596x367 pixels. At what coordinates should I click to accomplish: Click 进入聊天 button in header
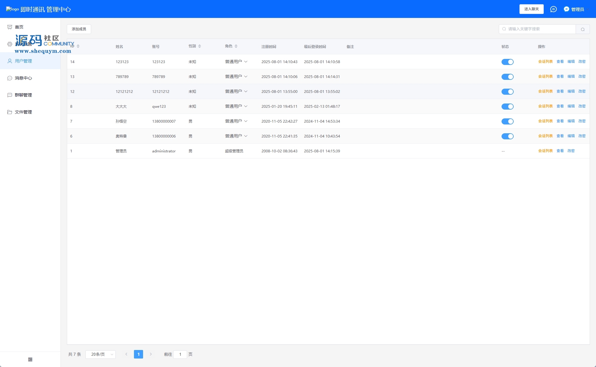point(531,9)
